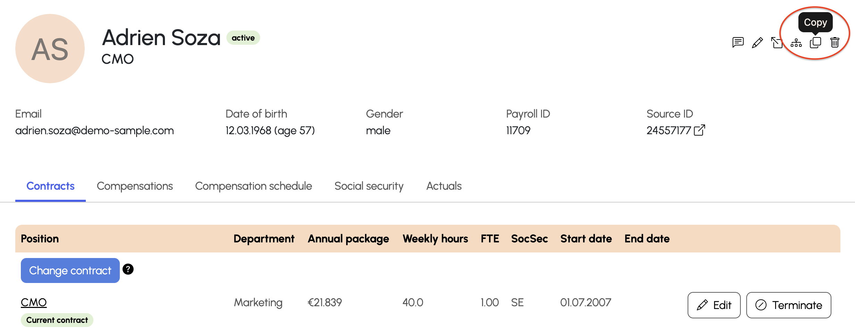Viewport: 855px width, 335px height.
Task: Open the CMO position link
Action: [x=34, y=302]
